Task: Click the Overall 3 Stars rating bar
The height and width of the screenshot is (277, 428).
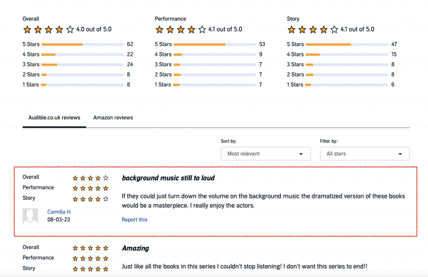Action: click(x=82, y=65)
